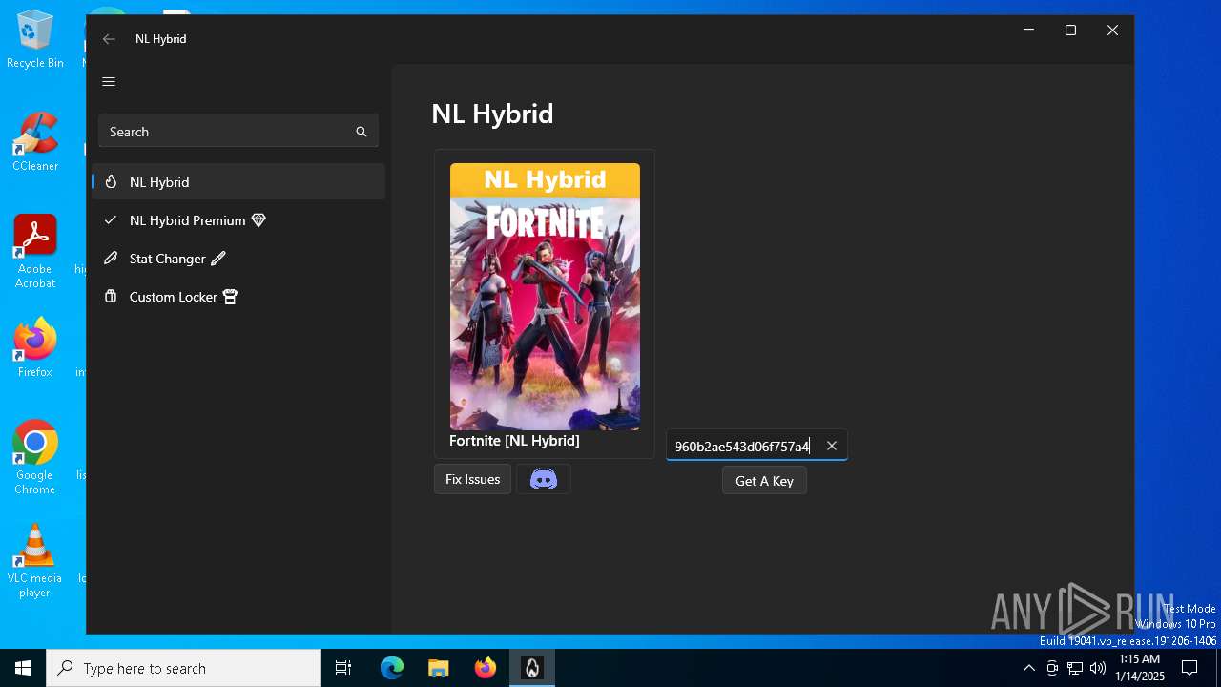Select the CCleaner desktop shortcut

(35, 142)
